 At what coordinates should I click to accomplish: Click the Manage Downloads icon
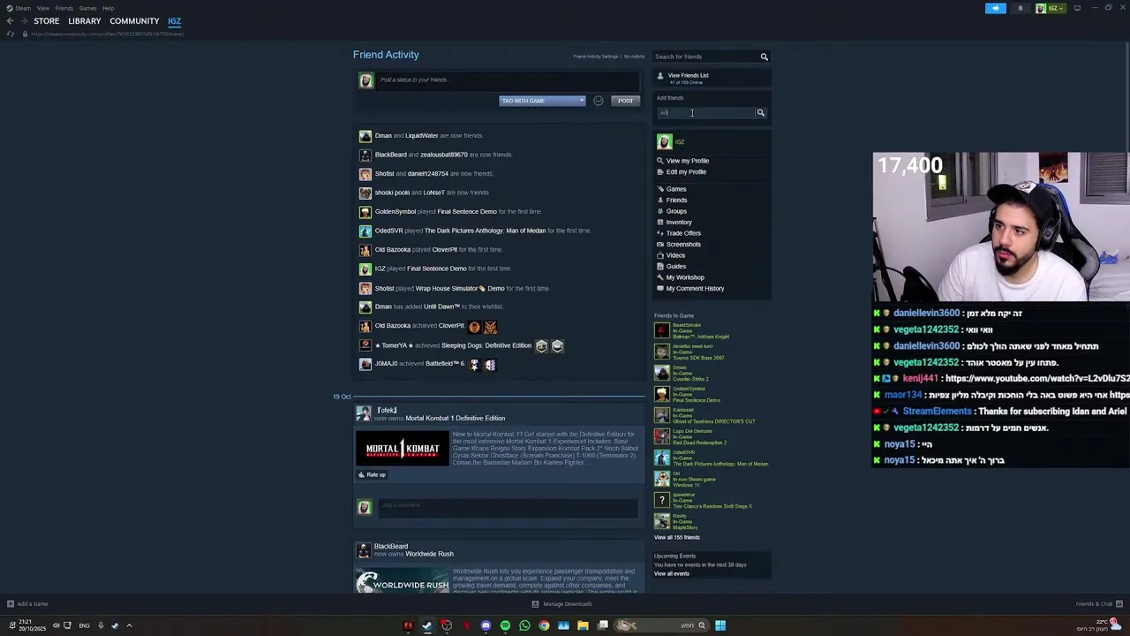coord(535,604)
